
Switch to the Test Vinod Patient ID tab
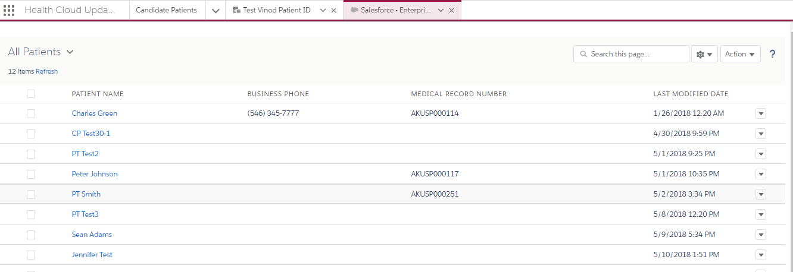click(276, 10)
